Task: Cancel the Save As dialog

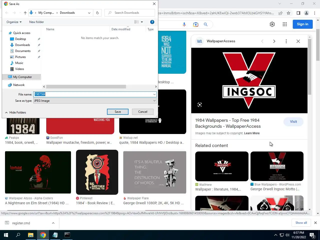Action: [x=143, y=112]
